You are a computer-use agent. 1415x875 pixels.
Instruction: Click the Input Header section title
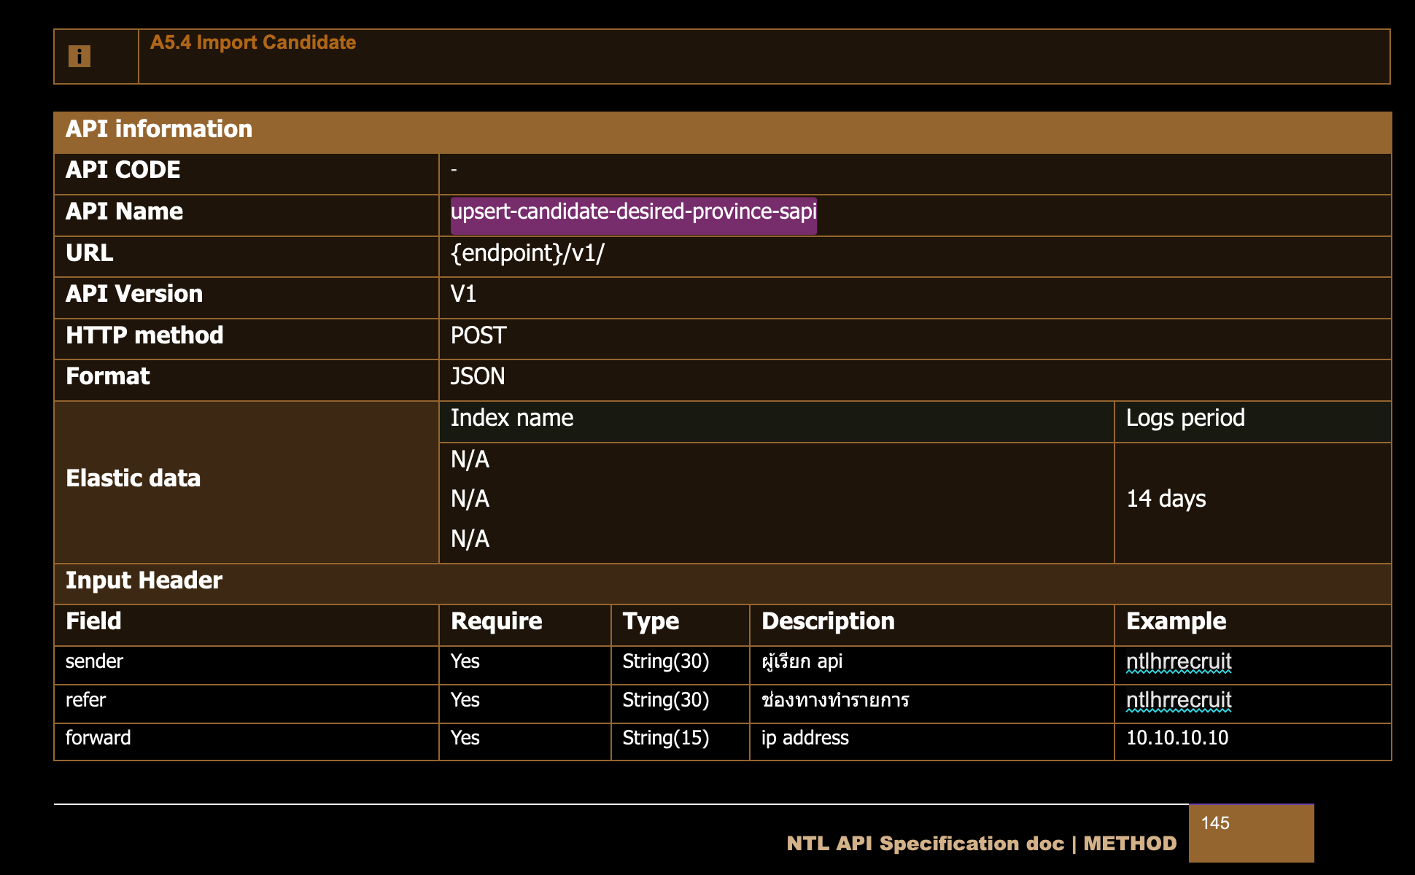(x=144, y=581)
